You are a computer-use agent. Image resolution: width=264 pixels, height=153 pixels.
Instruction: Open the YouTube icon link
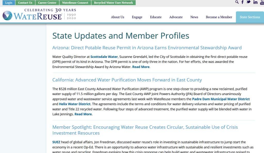click(x=262, y=2)
